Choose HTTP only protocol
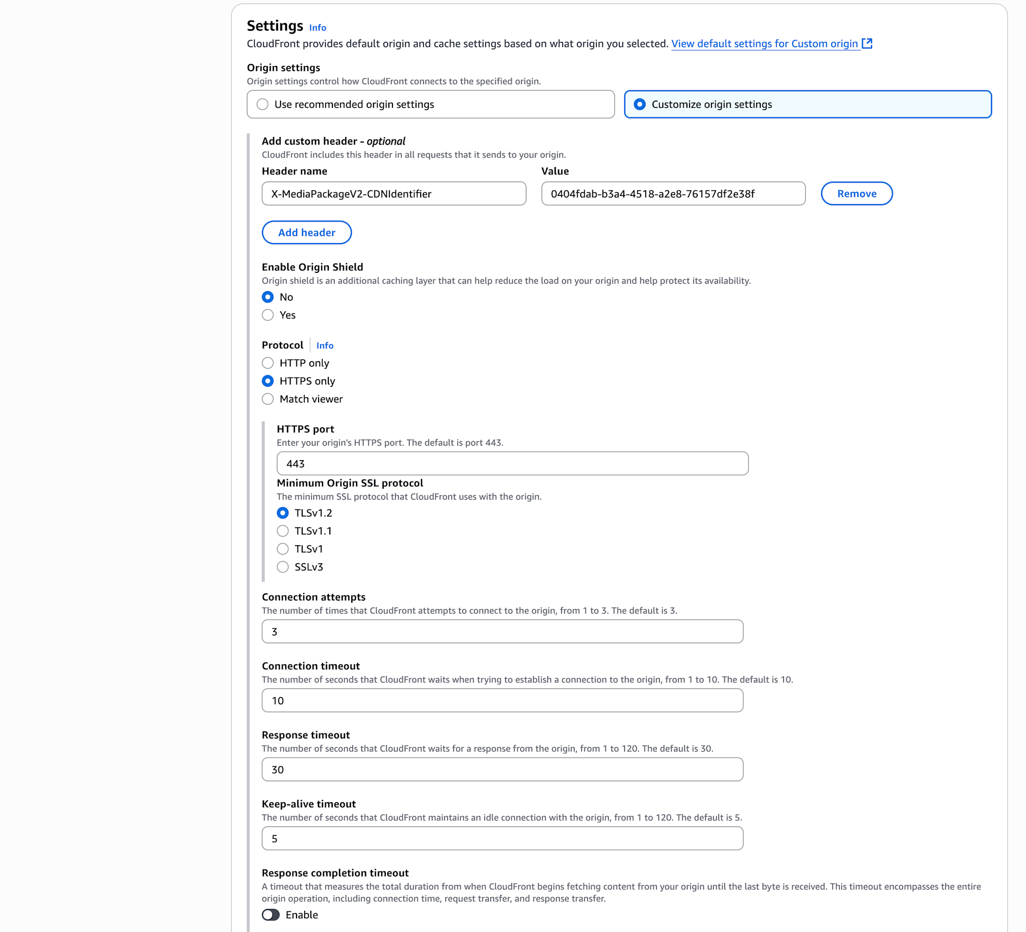 (268, 363)
